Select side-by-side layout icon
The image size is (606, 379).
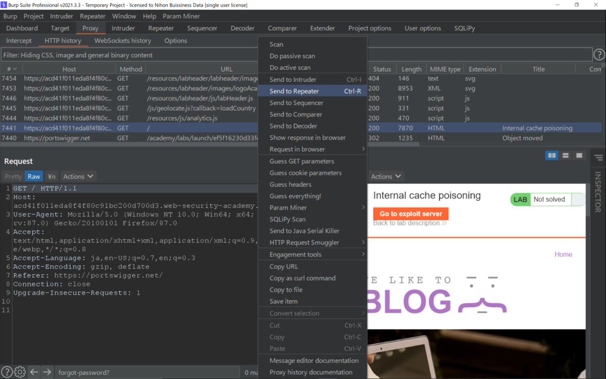(552, 156)
